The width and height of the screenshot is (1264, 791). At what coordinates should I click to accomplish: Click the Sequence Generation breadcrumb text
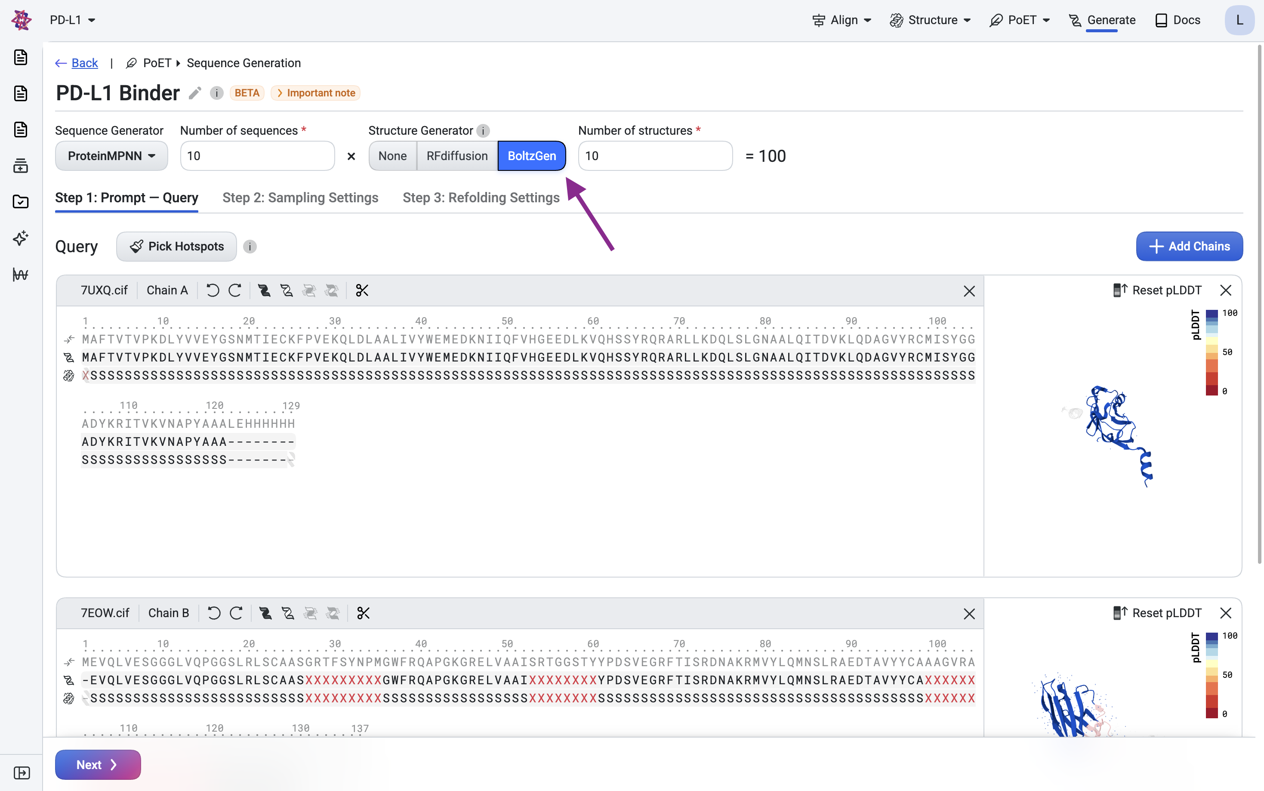[x=244, y=63]
